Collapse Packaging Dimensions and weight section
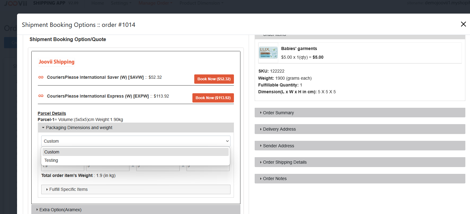The width and height of the screenshot is (470, 214). 136,128
